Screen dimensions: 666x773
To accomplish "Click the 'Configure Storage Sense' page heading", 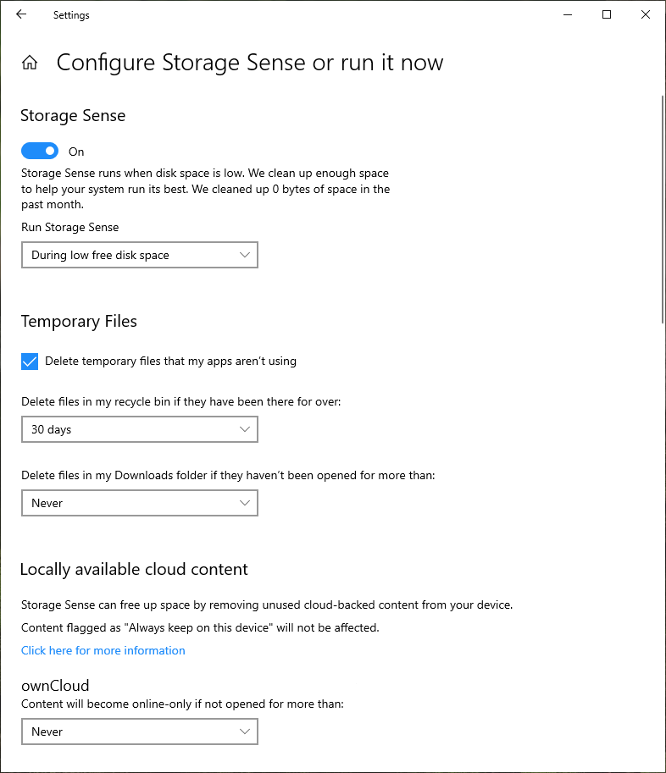I will coord(250,63).
